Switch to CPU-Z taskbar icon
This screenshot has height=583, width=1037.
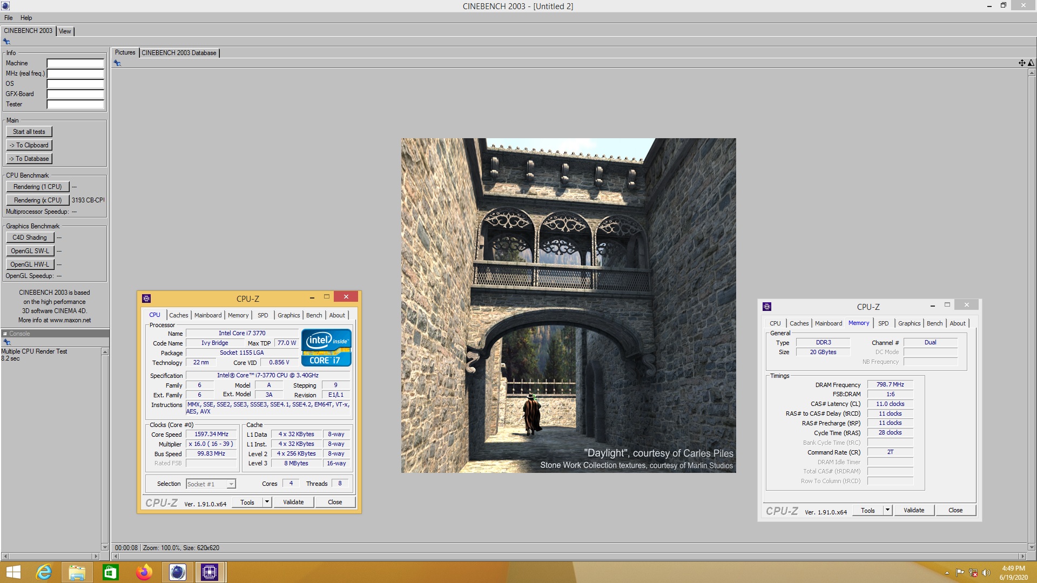pos(210,572)
